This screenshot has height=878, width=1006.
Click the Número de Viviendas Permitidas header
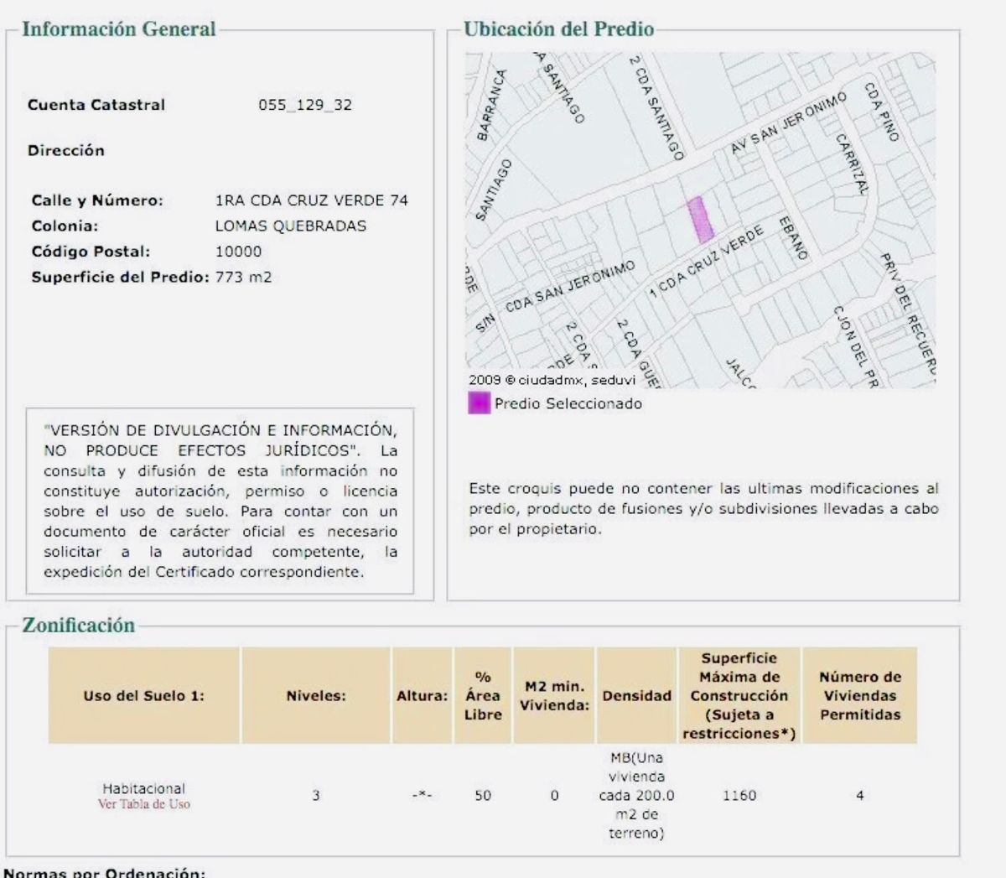[859, 695]
